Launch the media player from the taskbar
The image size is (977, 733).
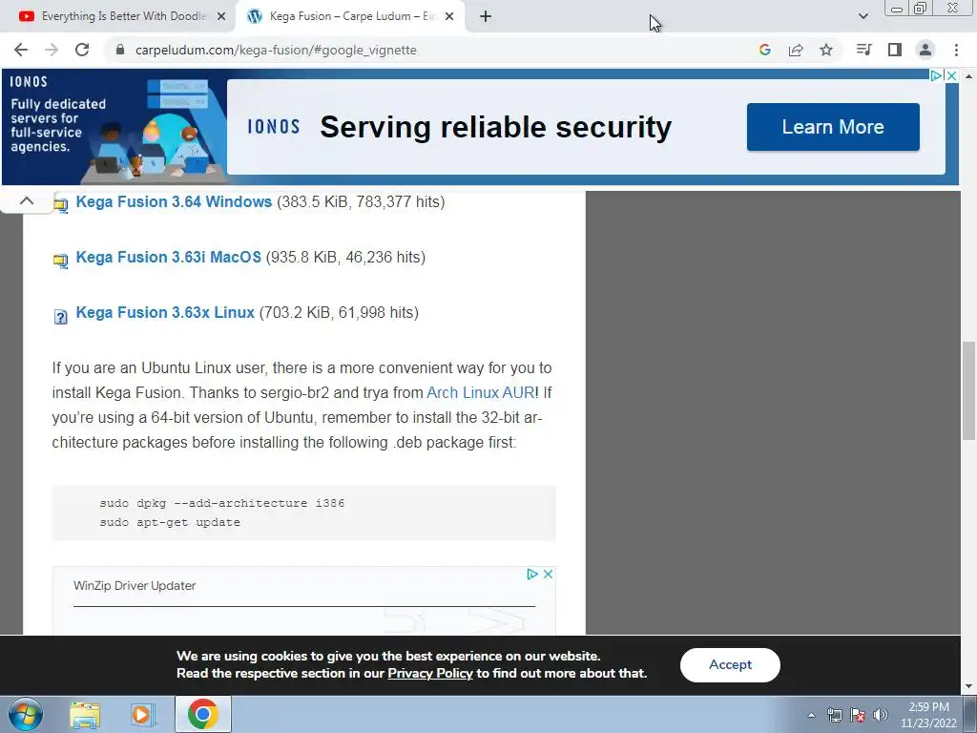141,715
